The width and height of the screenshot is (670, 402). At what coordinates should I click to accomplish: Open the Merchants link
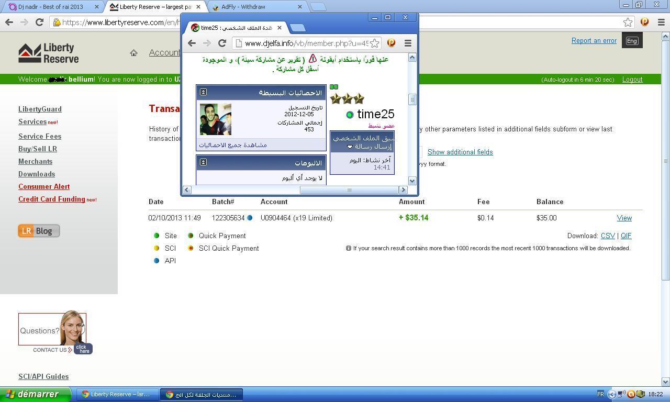click(x=35, y=161)
